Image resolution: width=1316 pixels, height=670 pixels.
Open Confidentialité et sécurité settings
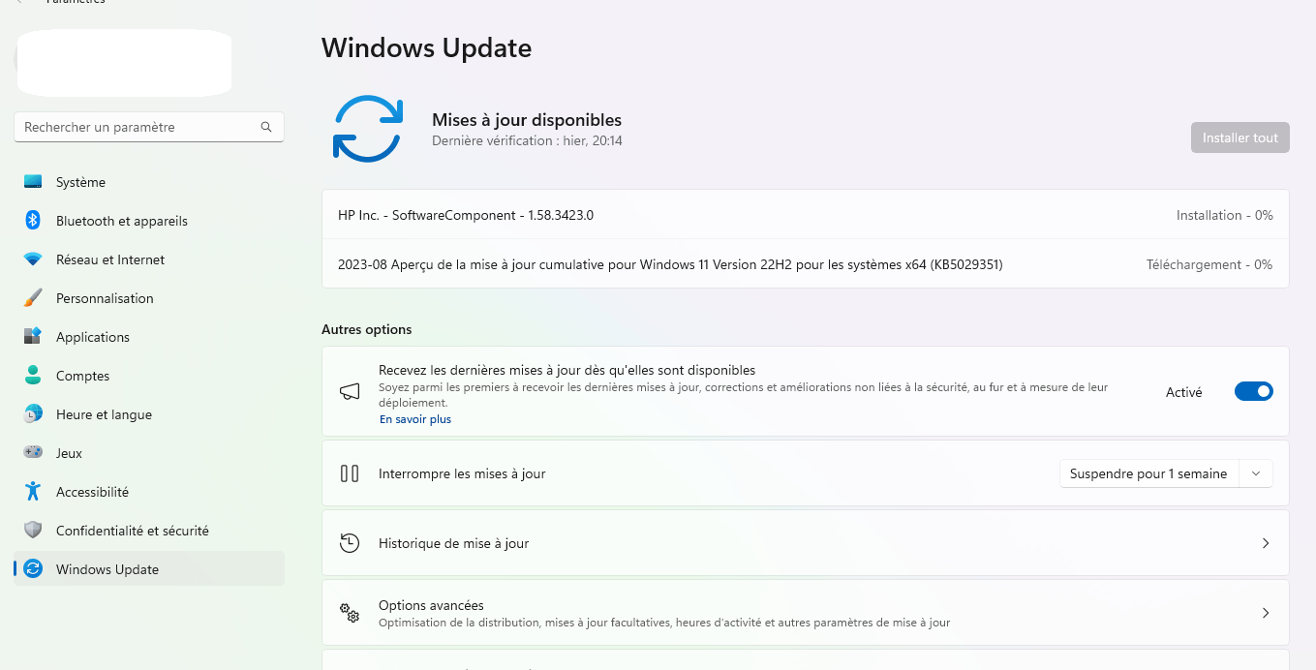pos(149,531)
